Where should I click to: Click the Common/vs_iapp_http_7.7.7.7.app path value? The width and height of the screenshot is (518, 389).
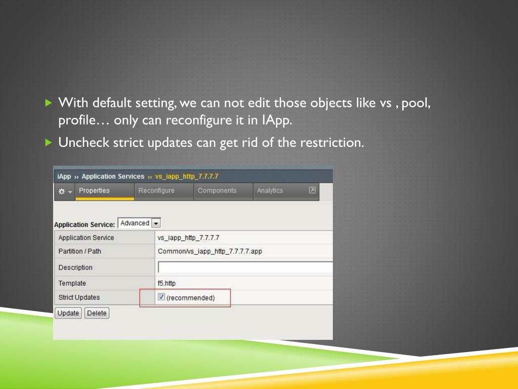pos(210,251)
